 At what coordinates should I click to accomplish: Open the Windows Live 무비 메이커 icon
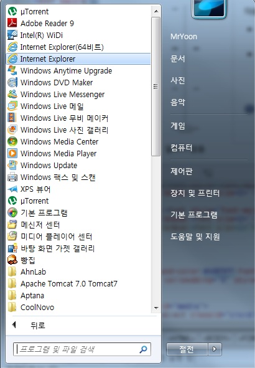(x=12, y=118)
